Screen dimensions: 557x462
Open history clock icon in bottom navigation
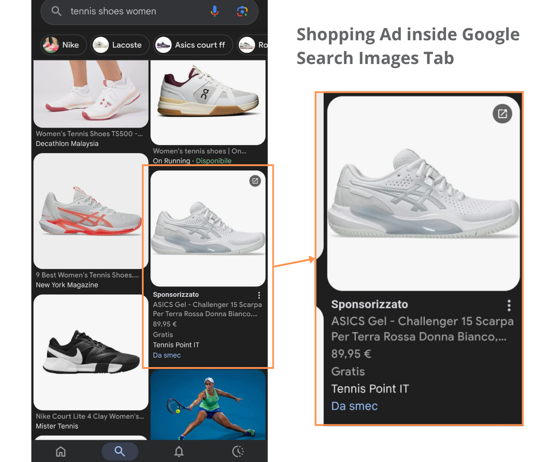[238, 451]
